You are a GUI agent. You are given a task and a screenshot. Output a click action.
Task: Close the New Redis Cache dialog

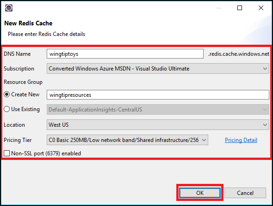(261, 8)
